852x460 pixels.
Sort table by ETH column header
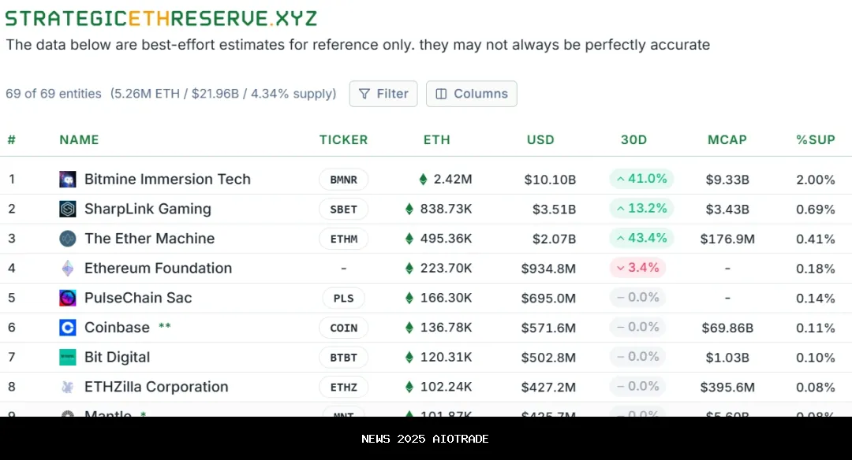coord(436,140)
